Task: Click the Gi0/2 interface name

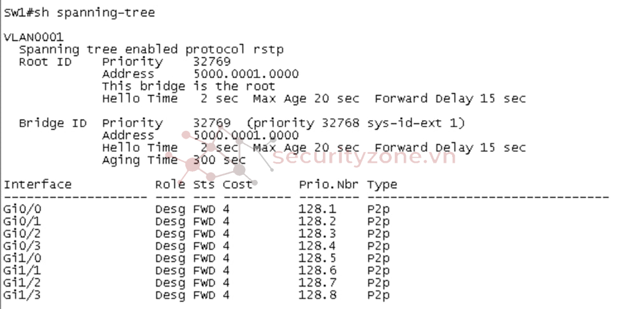Action: click(x=22, y=234)
